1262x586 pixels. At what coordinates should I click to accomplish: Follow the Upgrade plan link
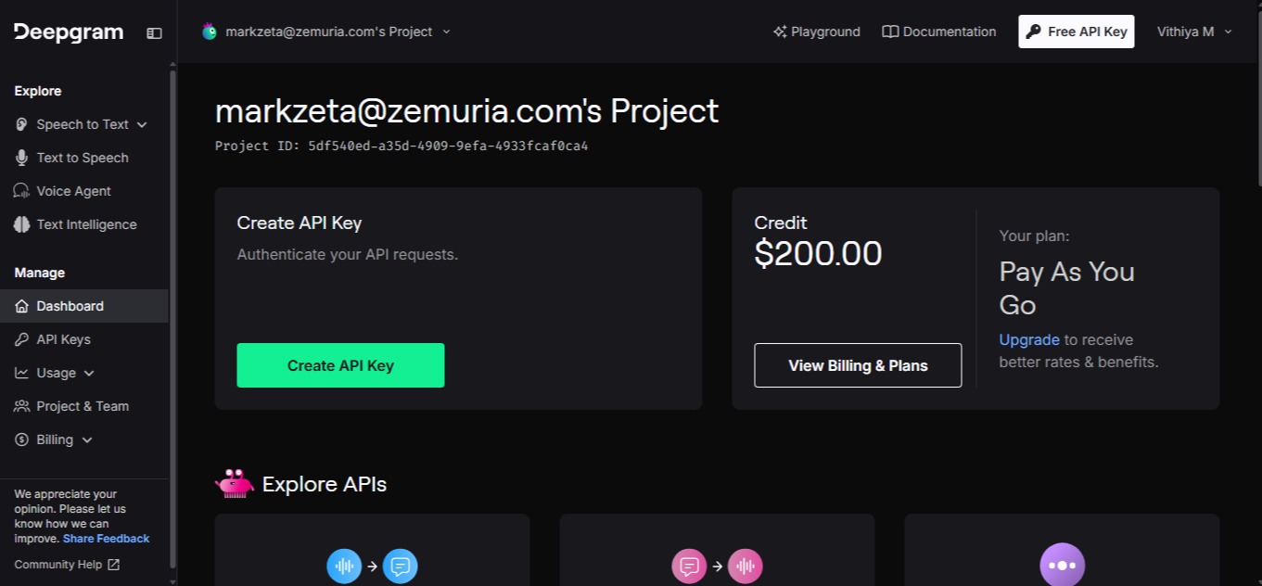[x=1029, y=339]
